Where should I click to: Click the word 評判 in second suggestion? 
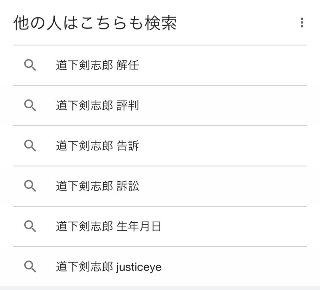tap(128, 106)
